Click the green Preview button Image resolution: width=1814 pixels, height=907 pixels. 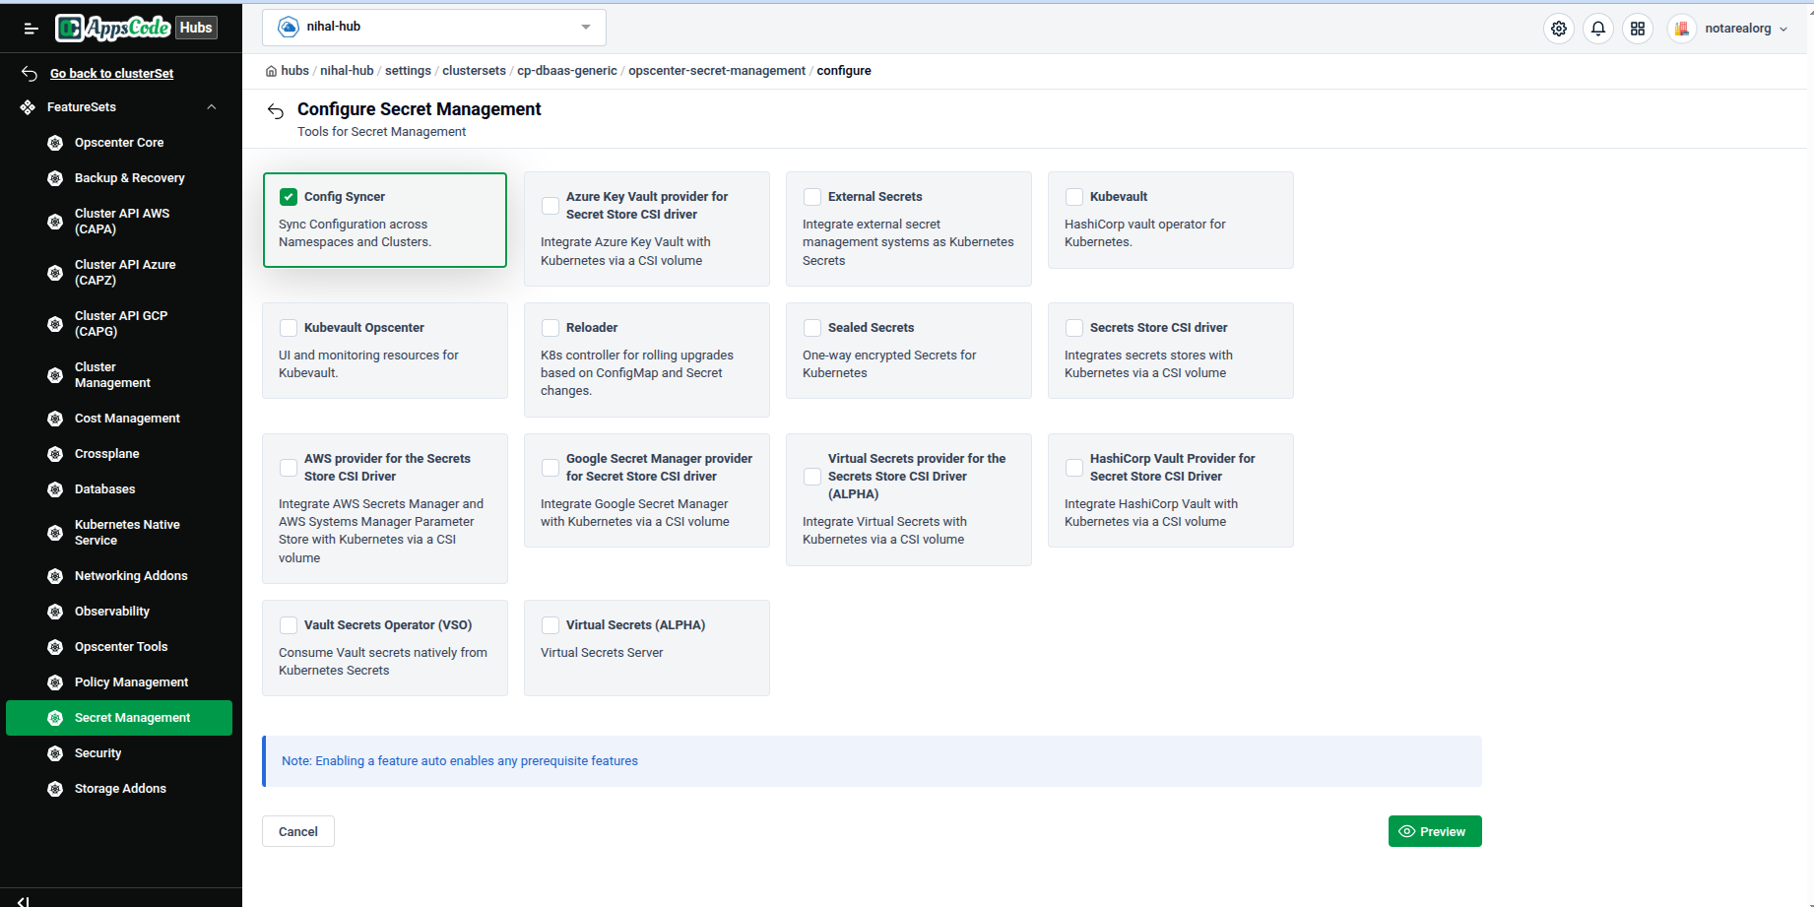pyautogui.click(x=1435, y=831)
